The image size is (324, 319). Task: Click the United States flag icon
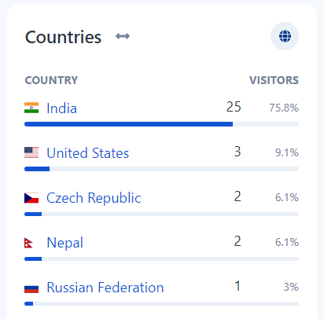[x=31, y=152]
